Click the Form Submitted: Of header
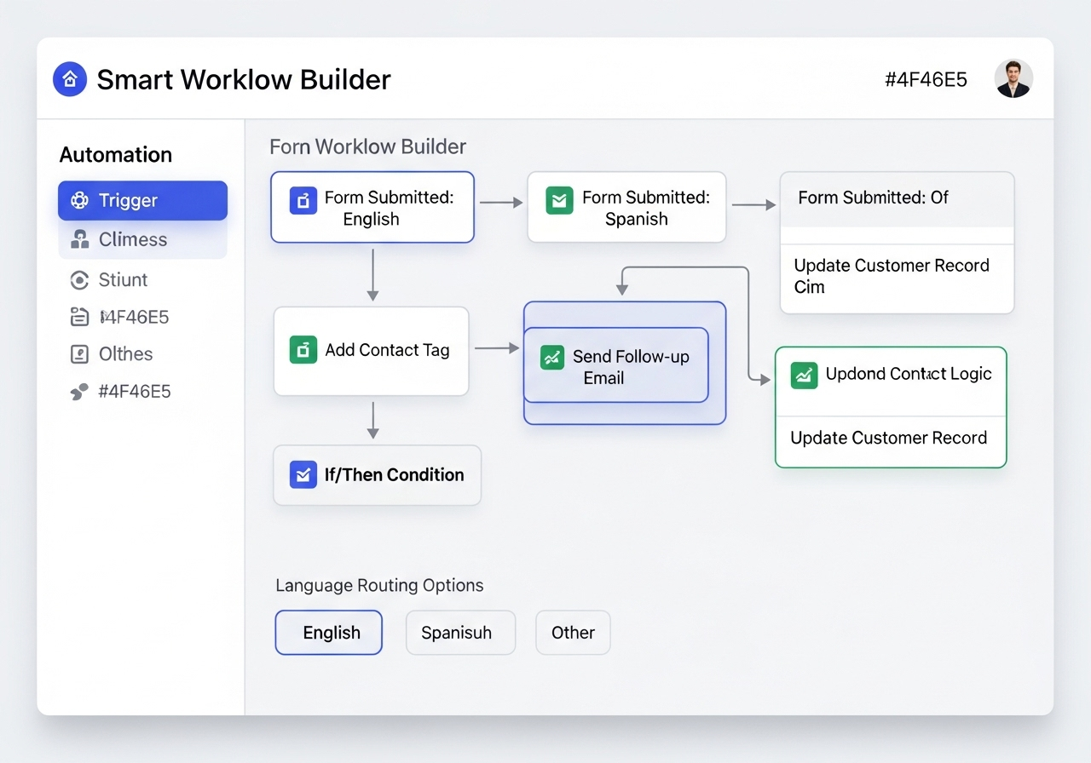Image resolution: width=1091 pixels, height=763 pixels. (x=897, y=199)
